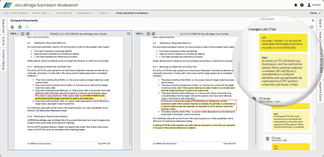Image resolution: width=324 pixels, height=157 pixels.
Task: Expand the Report menu
Action: [x=105, y=13]
